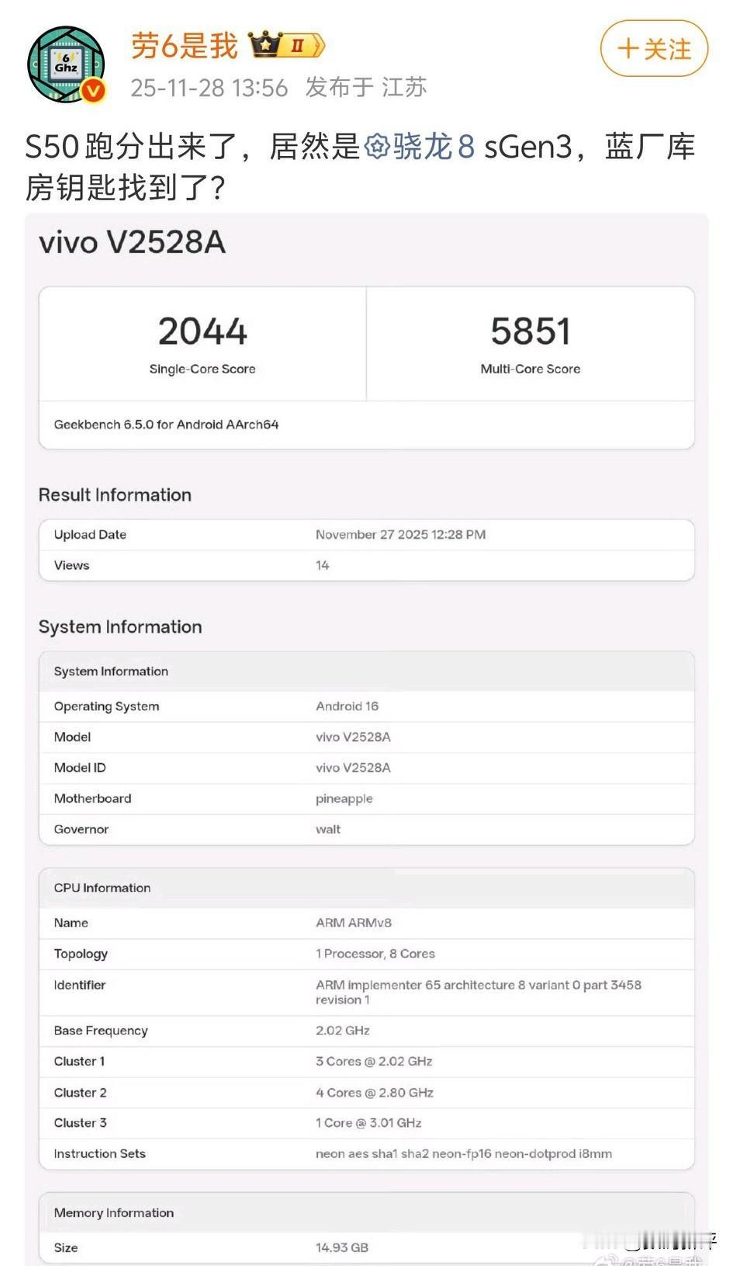Open the 劳6是我 profile avatar
Image resolution: width=733 pixels, height=1266 pixels.
point(66,64)
